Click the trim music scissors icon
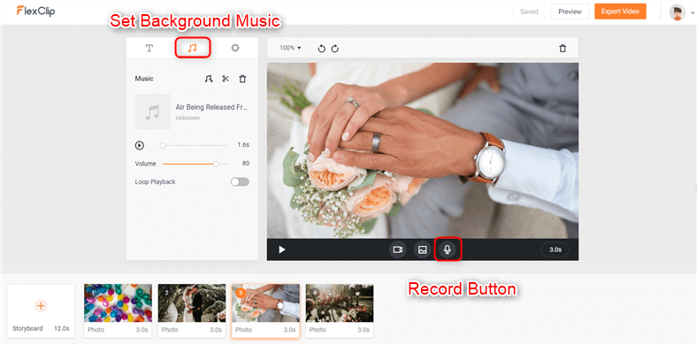This screenshot has width=697, height=345. coord(226,79)
